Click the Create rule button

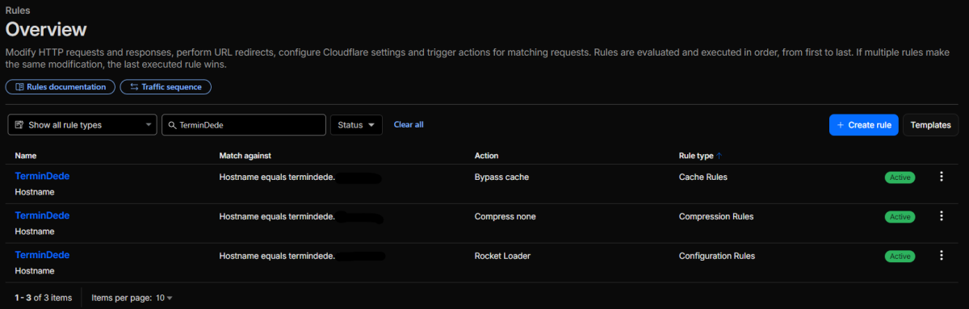click(x=863, y=125)
